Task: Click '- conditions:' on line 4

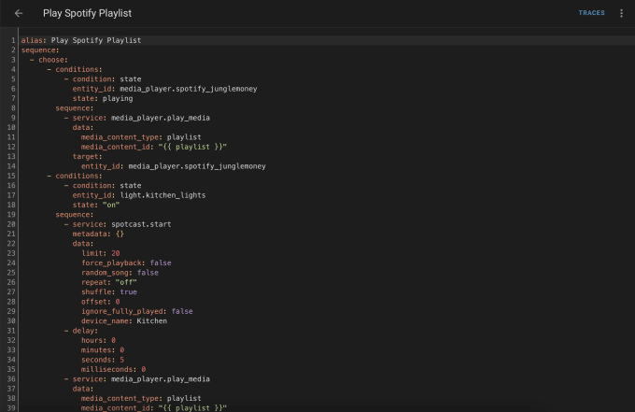Action: (75, 70)
